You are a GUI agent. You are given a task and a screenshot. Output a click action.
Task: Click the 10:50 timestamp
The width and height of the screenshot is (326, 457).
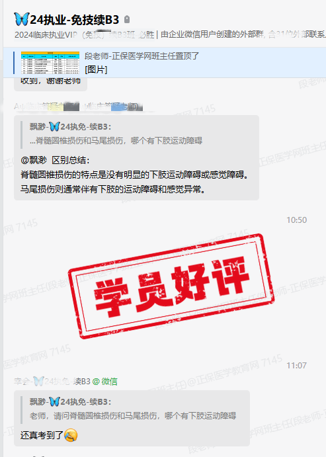297,220
